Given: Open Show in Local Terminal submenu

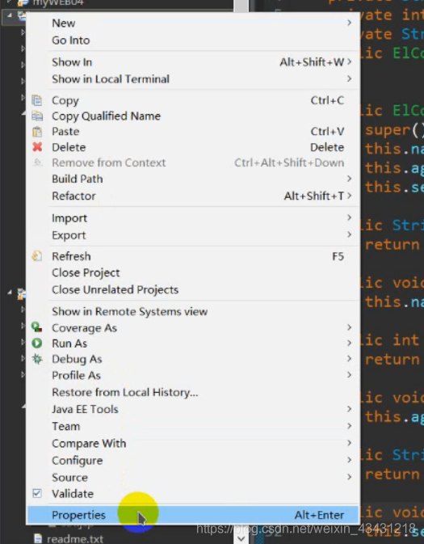Looking at the screenshot, I should point(193,79).
